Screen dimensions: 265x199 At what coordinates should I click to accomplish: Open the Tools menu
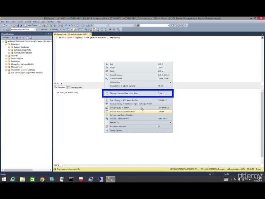[x=43, y=22]
